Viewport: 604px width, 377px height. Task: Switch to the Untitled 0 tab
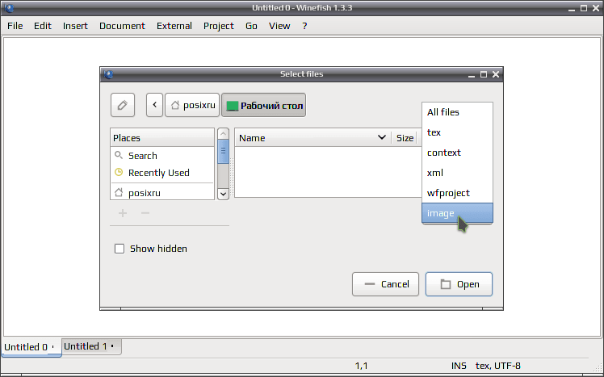31,347
